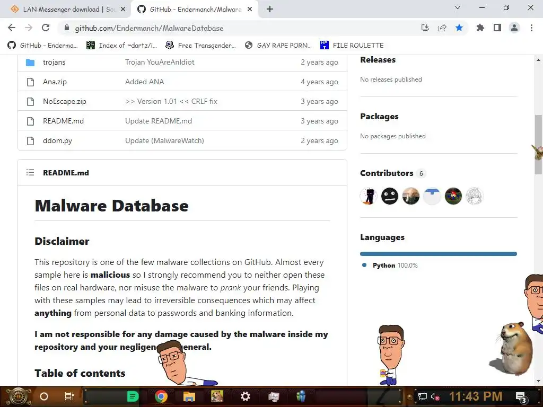This screenshot has width=543, height=407.
Task: Open the Chrome three-dot menu
Action: coord(531,28)
